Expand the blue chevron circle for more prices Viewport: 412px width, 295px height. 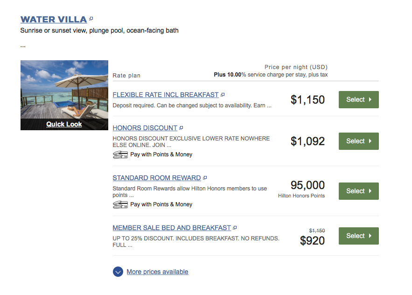click(118, 272)
